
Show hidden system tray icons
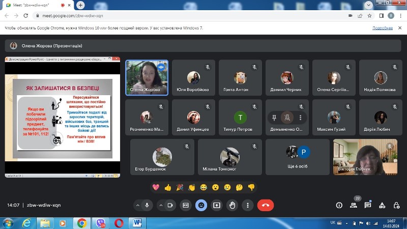347,223
